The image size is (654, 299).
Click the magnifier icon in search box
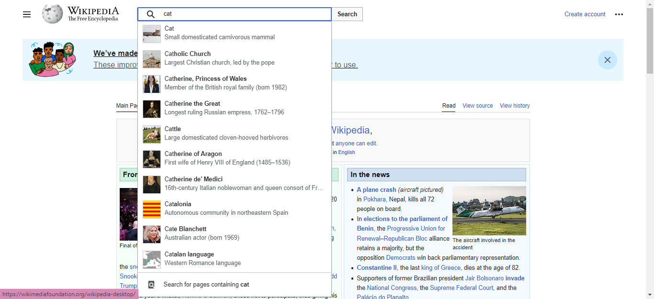tap(151, 14)
